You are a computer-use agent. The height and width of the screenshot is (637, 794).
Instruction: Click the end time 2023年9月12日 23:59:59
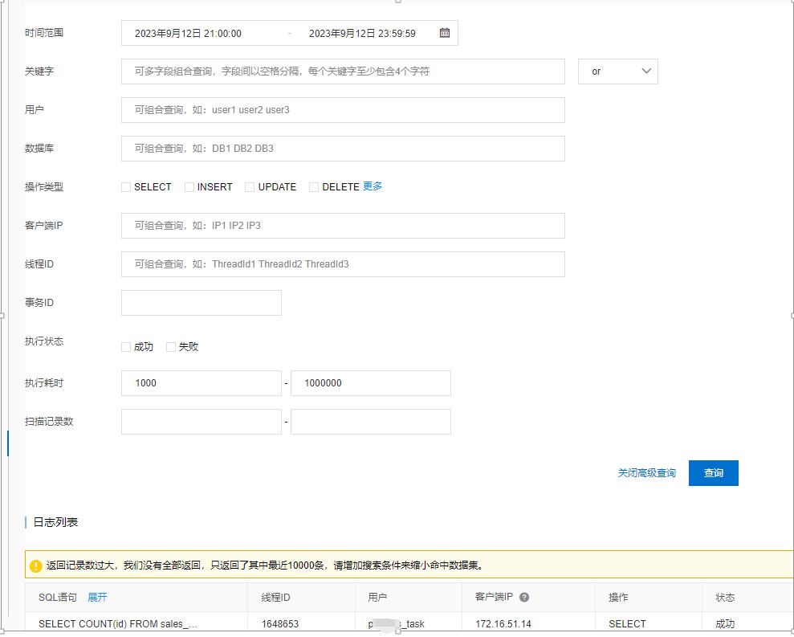362,34
